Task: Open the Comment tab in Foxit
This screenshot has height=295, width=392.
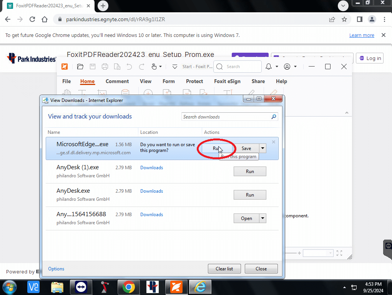Action: pyautogui.click(x=117, y=81)
